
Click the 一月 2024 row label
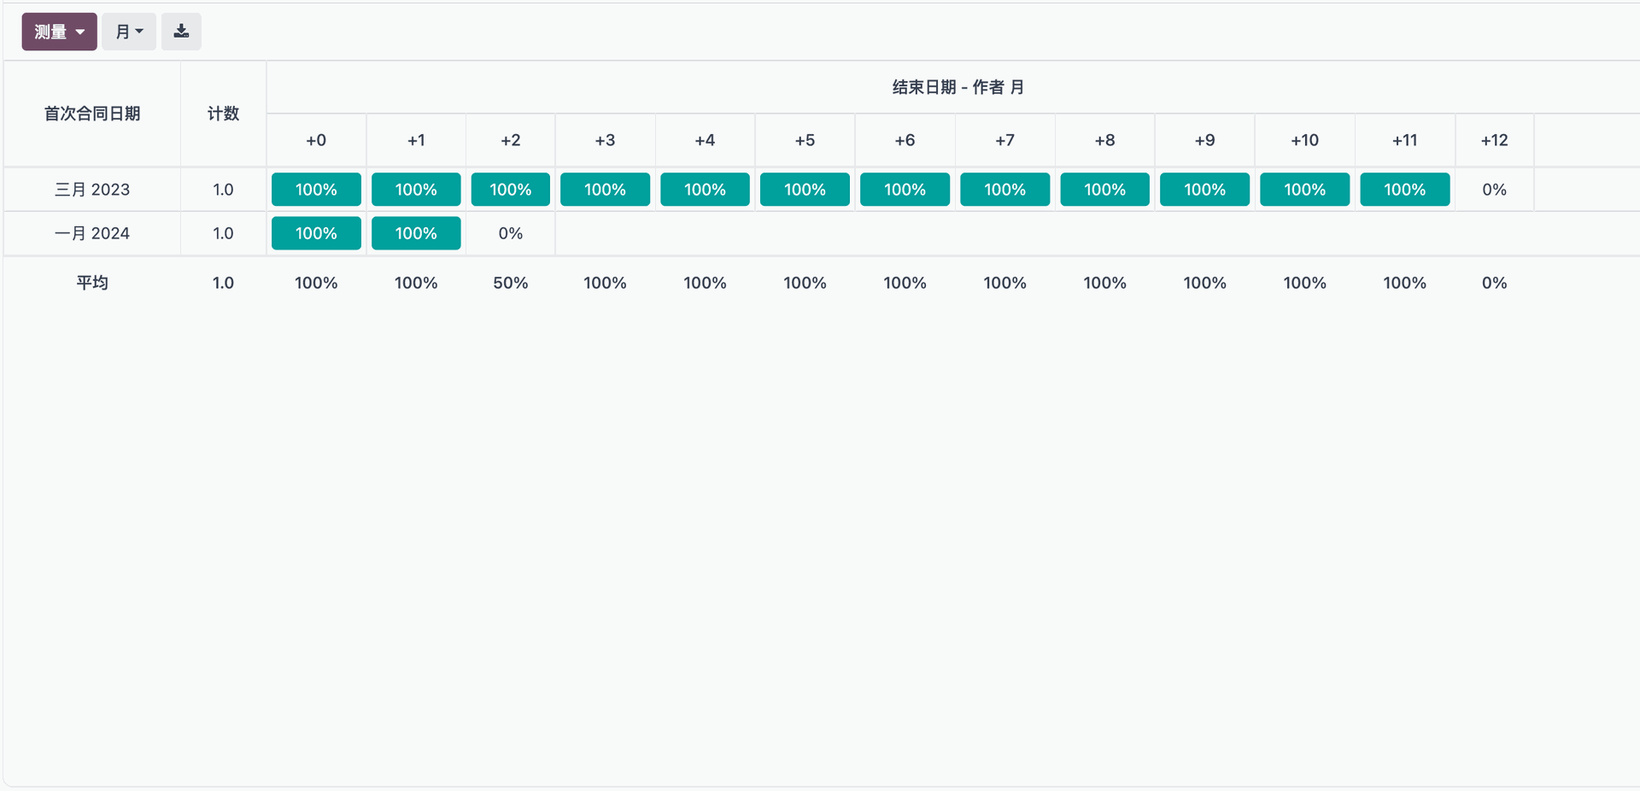click(92, 233)
